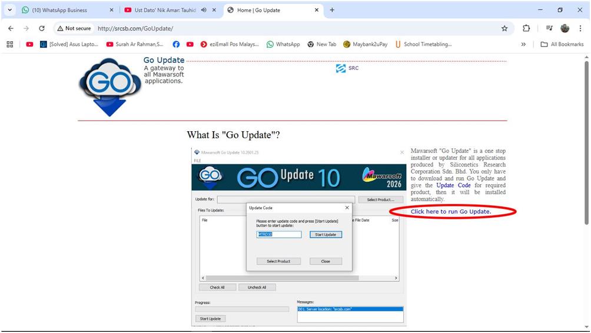Image resolution: width=591 pixels, height=333 pixels.
Task: Click "Click here to run Go Update" link
Action: tap(451, 211)
